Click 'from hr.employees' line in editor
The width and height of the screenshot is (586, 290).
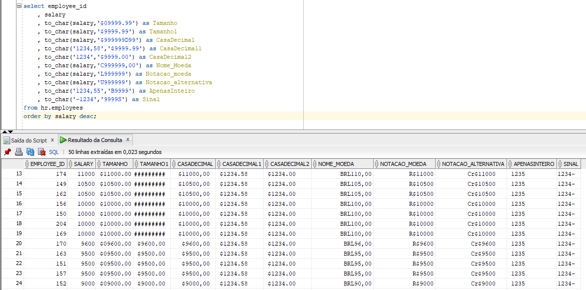53,108
